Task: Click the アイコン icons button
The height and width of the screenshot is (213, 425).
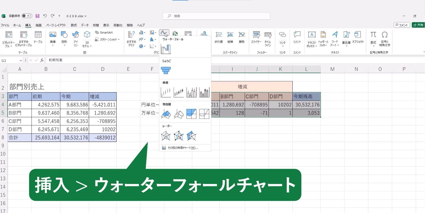Action: pos(75,39)
